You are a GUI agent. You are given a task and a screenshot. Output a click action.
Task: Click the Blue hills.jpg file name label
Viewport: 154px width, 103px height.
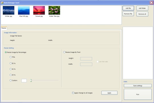pyautogui.click(x=24, y=16)
